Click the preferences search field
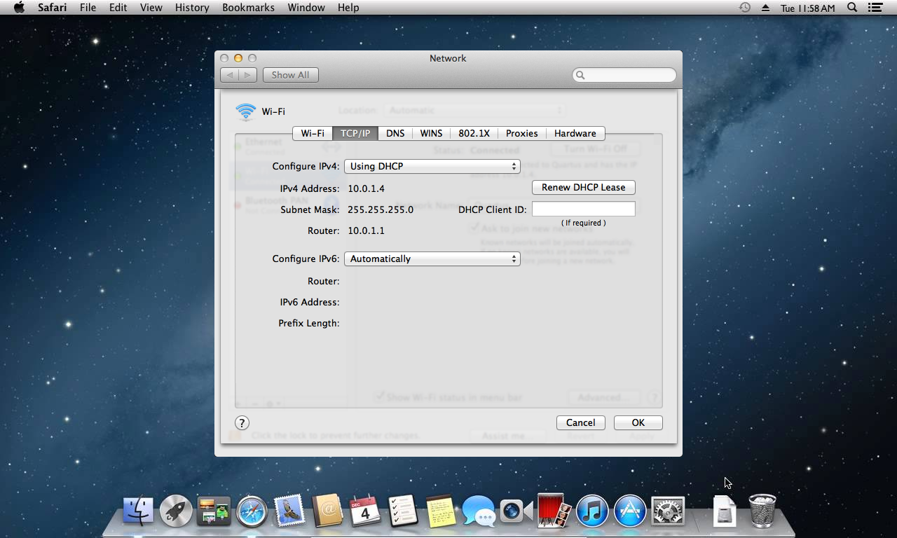Image resolution: width=897 pixels, height=538 pixels. coord(624,75)
